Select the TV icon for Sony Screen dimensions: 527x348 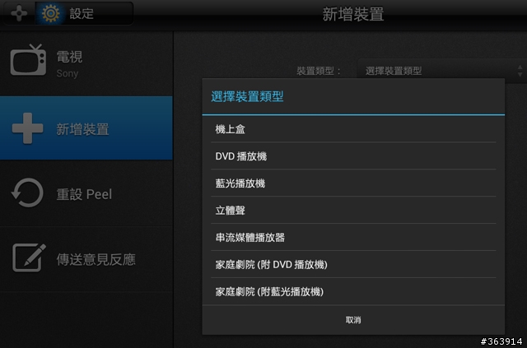pos(28,60)
